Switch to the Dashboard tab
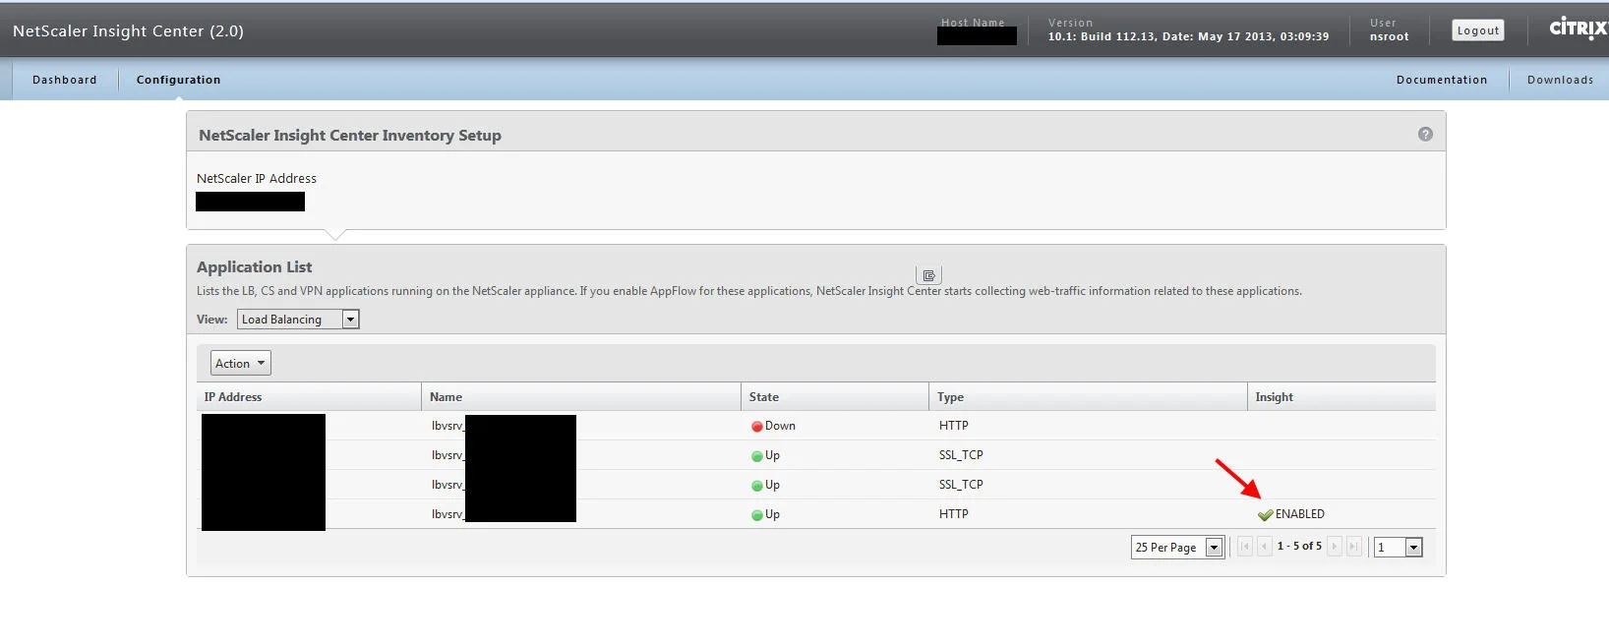Viewport: 1609px width, 644px height. point(65,80)
